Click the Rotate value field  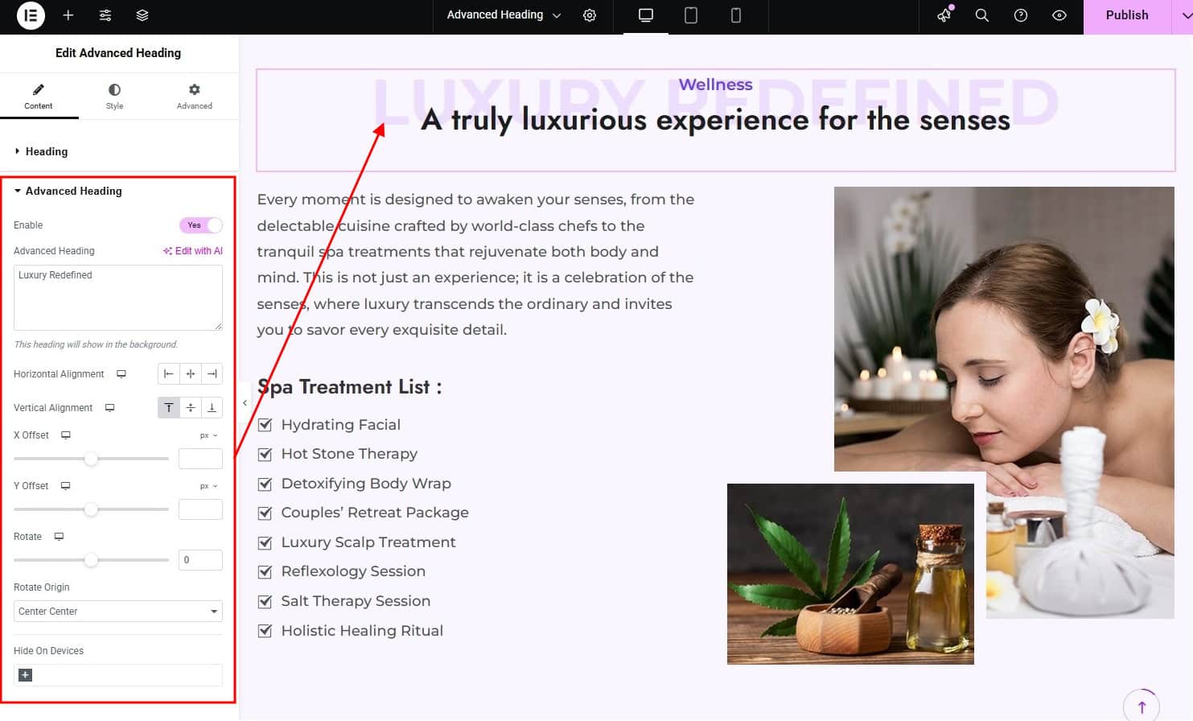click(200, 560)
